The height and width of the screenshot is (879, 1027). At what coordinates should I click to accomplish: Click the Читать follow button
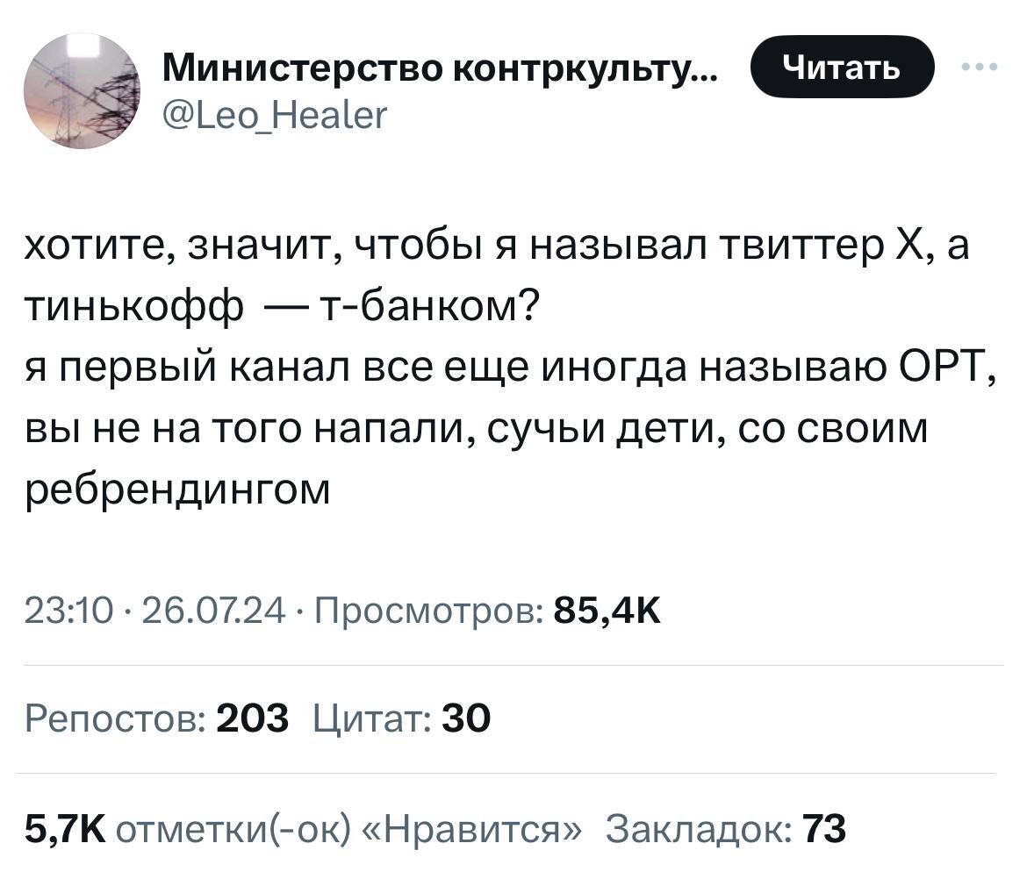click(x=843, y=66)
